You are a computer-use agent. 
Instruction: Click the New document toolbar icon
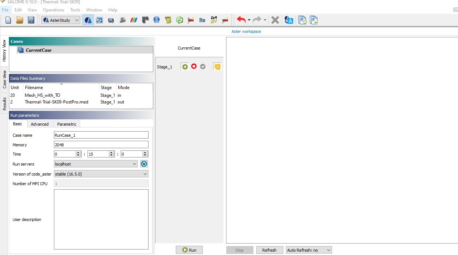[8, 20]
